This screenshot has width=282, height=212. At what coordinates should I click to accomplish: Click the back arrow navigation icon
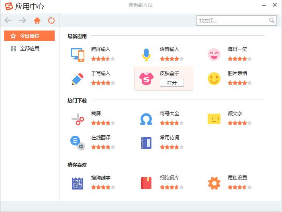point(8,20)
